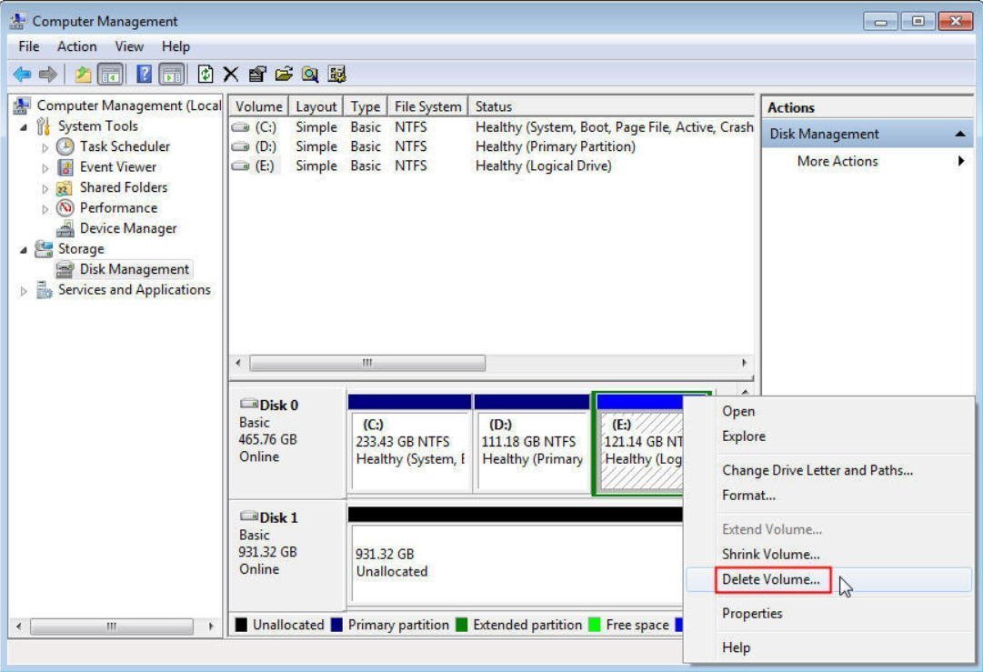Image resolution: width=983 pixels, height=672 pixels.
Task: Click the System Tools node icon
Action: click(x=44, y=126)
